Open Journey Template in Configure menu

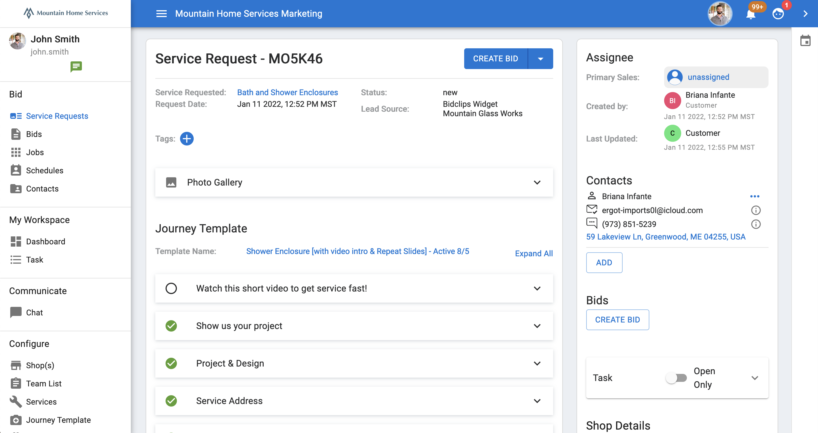click(58, 420)
